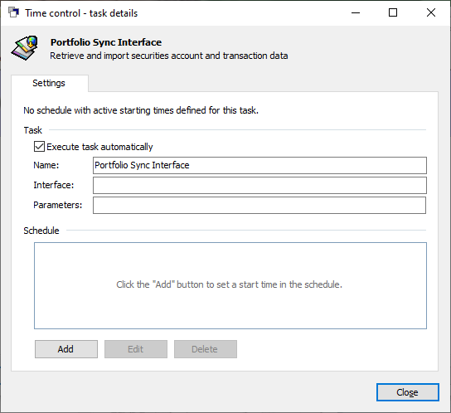Click the disabled Edit button
Screen dimensions: 451x413
point(136,349)
